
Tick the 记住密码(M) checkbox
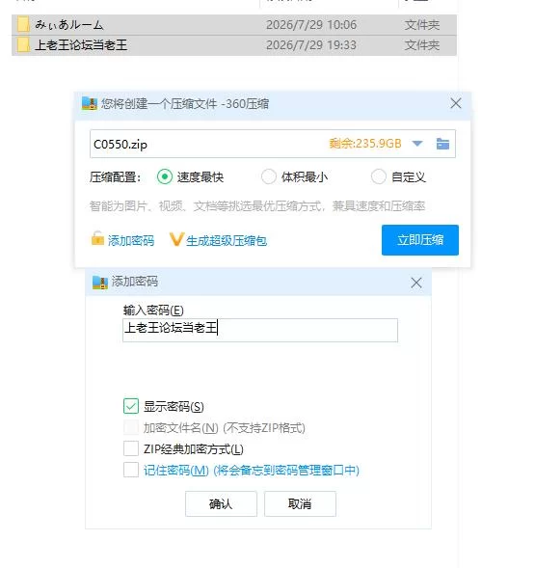click(131, 470)
